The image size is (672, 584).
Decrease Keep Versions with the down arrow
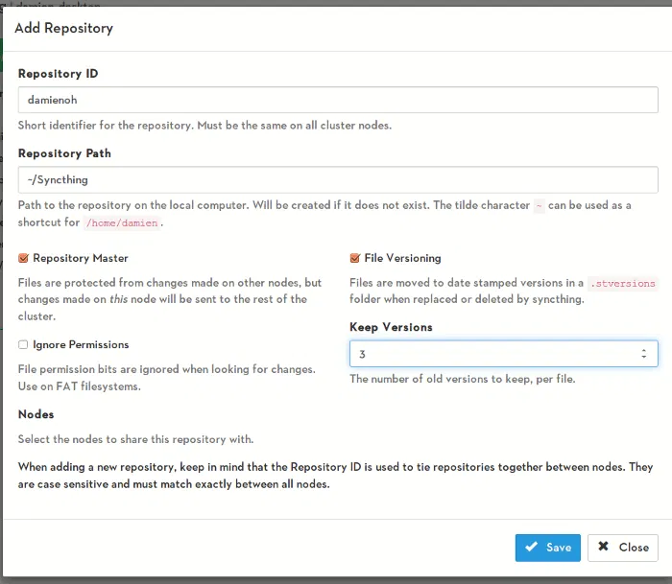(x=643, y=359)
